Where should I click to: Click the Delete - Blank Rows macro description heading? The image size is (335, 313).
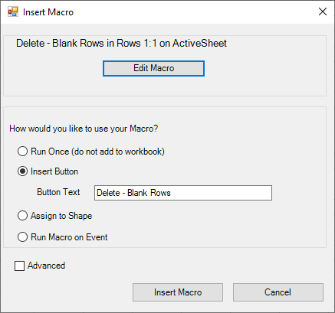tap(121, 44)
